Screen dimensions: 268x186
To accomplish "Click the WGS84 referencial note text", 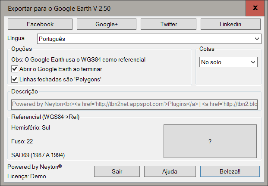I will pos(78,60).
